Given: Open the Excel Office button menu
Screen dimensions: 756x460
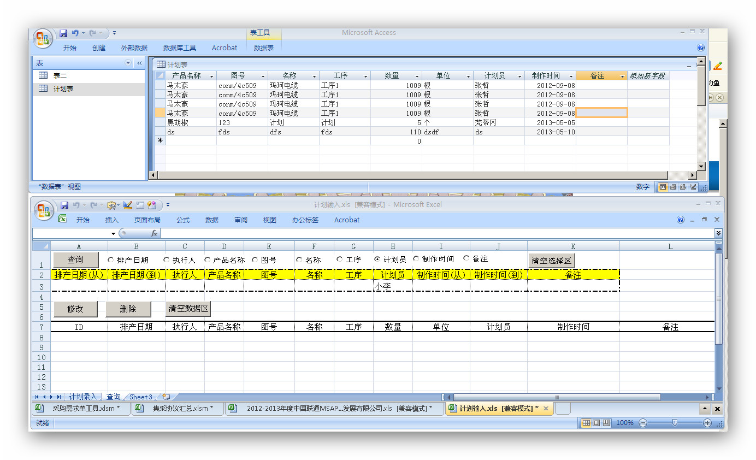Looking at the screenshot, I should [x=43, y=211].
